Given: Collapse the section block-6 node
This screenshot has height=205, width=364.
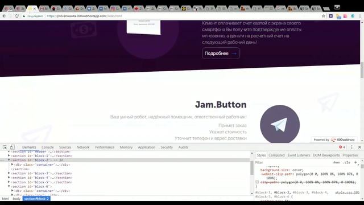Looking at the screenshot, I should pos(9,186).
